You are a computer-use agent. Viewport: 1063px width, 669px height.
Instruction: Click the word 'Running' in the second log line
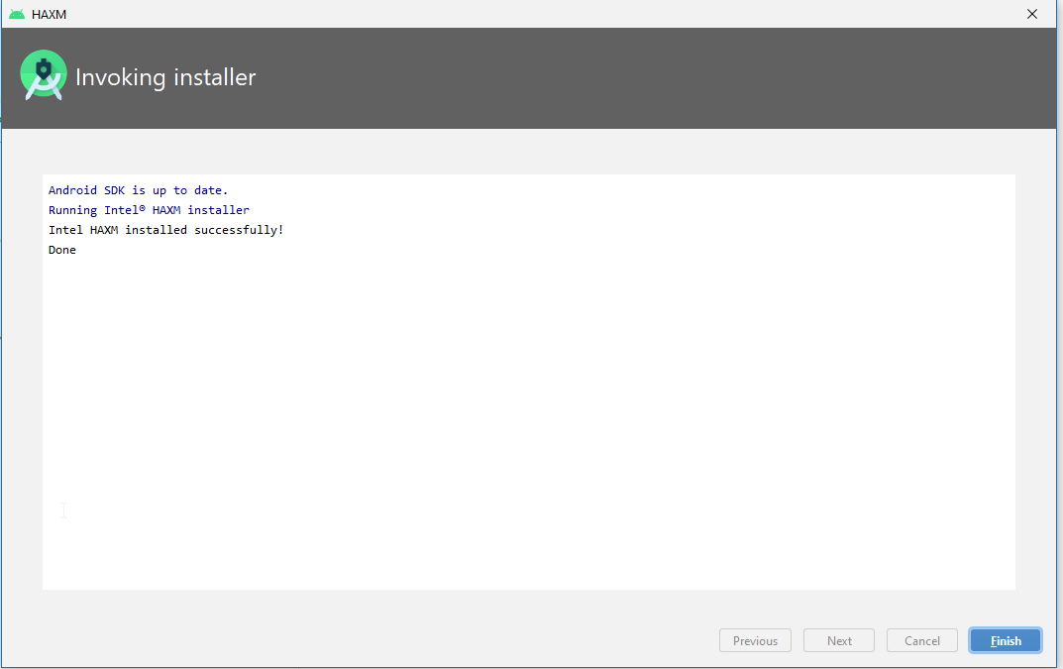pyautogui.click(x=72, y=210)
